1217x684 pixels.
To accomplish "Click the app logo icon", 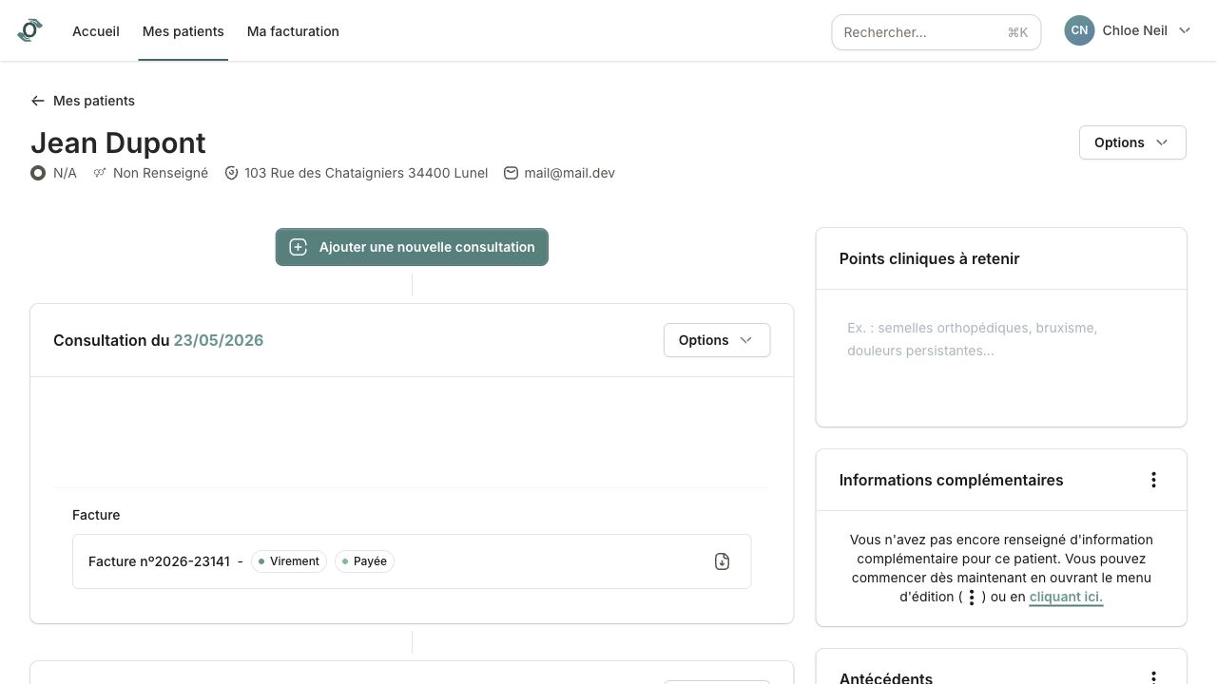I will (29, 30).
